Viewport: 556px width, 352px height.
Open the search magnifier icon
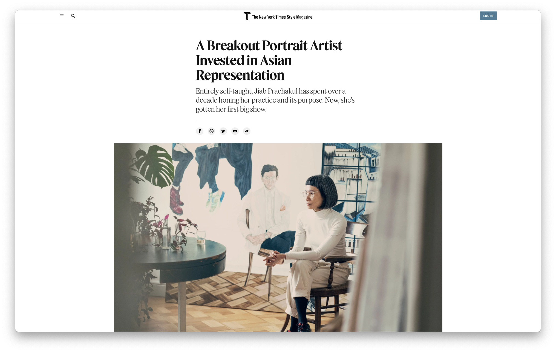(73, 16)
